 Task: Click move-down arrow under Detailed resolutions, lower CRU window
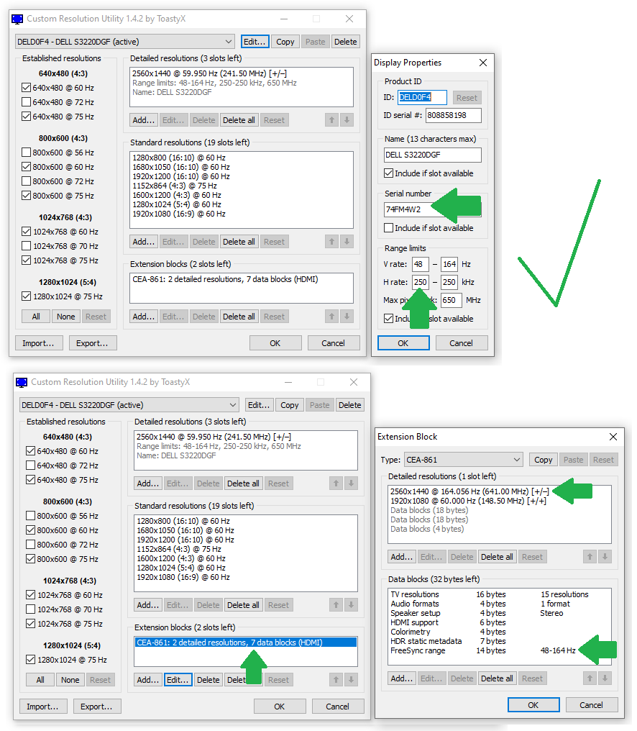click(x=351, y=483)
